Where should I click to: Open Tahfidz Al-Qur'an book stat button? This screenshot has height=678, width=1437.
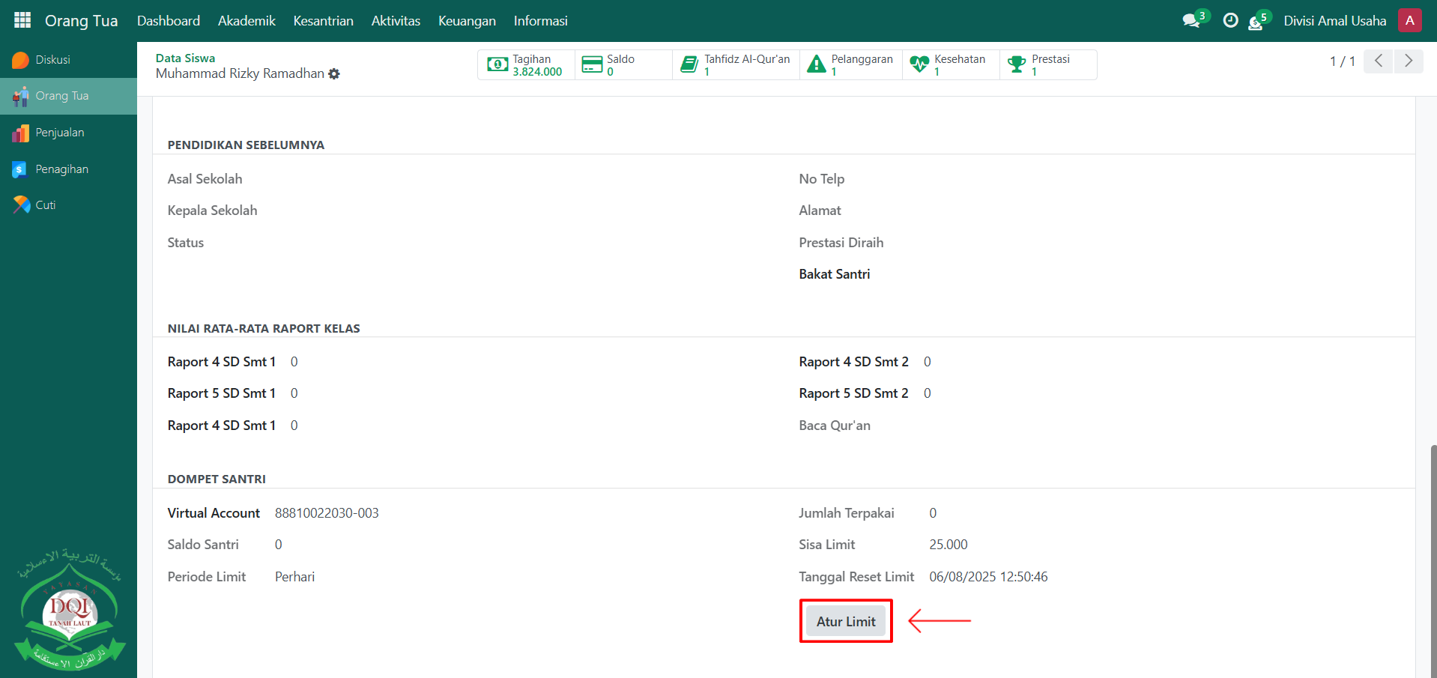point(736,65)
